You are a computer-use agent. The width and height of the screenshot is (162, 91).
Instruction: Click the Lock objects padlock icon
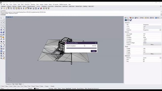pos(21,8)
